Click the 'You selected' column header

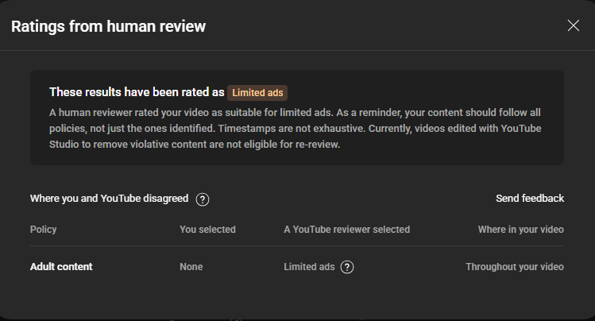click(207, 230)
